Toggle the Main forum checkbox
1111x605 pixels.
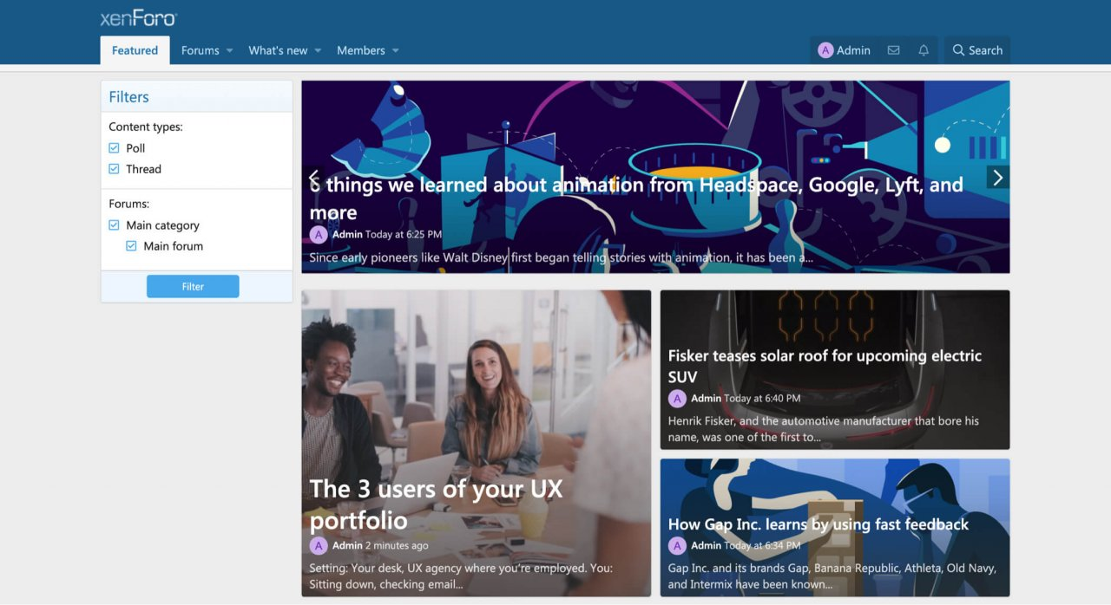click(x=131, y=246)
